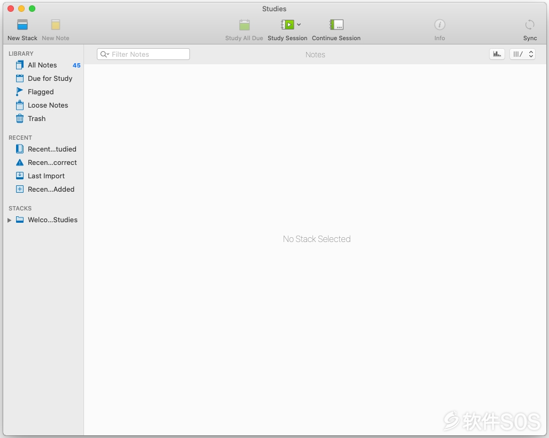549x438 pixels.
Task: Click the New Stack toolbar icon
Action: [x=22, y=25]
